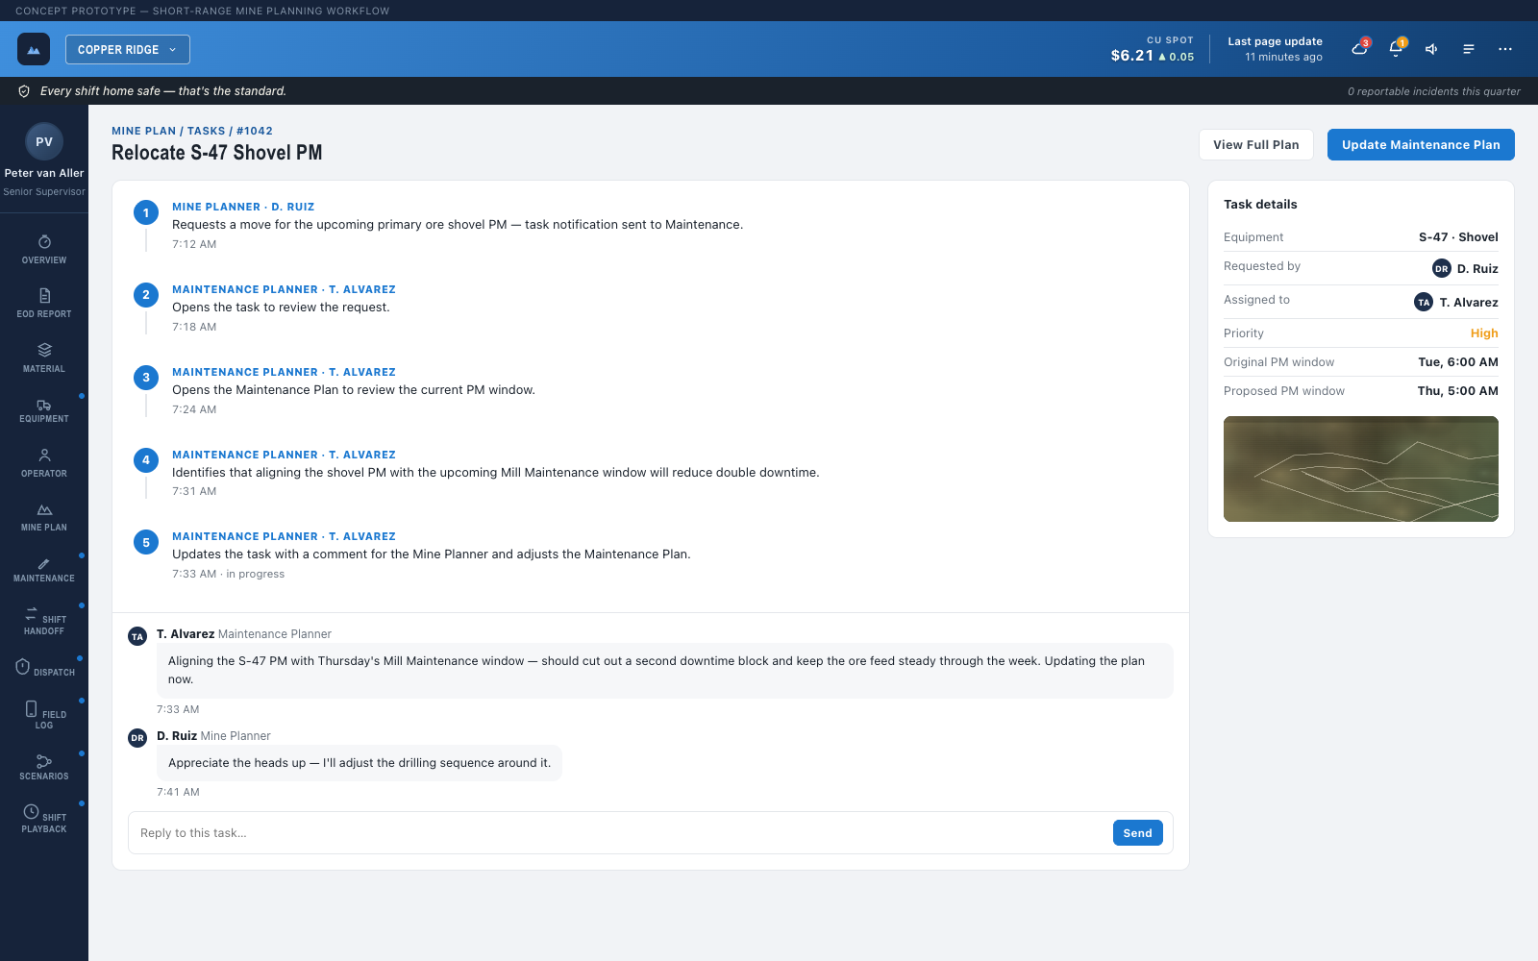Click the DR avatar beside Requested by

[x=1442, y=269]
